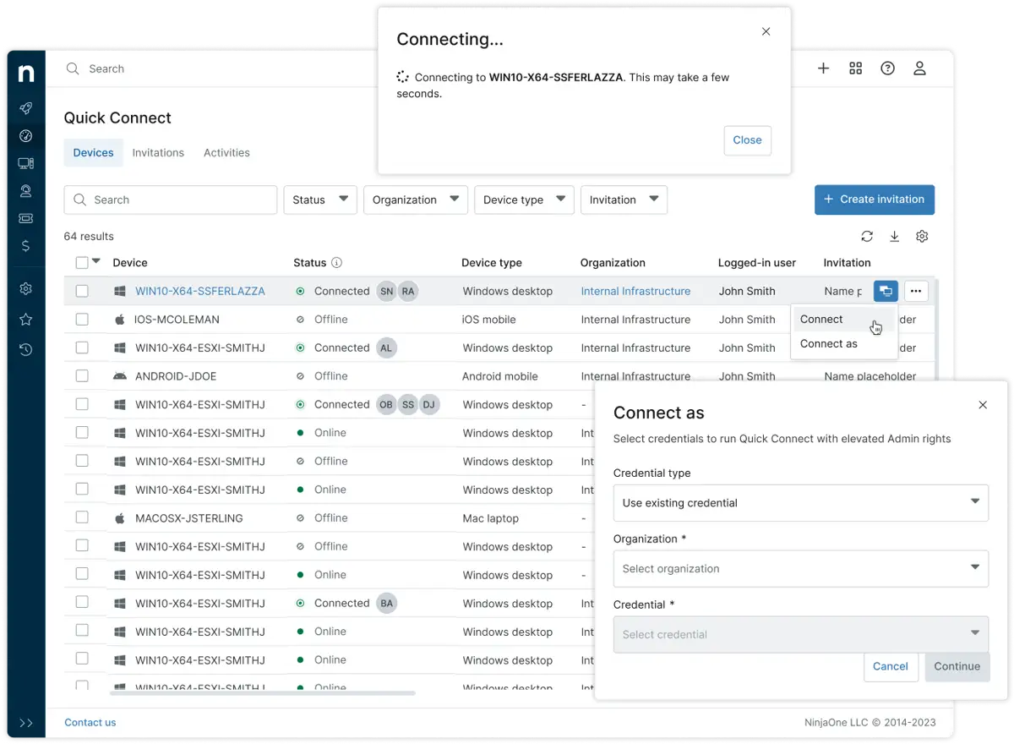
Task: Open the dollar sign icon in the sidebar
Action: click(26, 246)
